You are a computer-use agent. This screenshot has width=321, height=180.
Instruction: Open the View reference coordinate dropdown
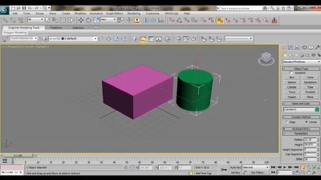108,19
